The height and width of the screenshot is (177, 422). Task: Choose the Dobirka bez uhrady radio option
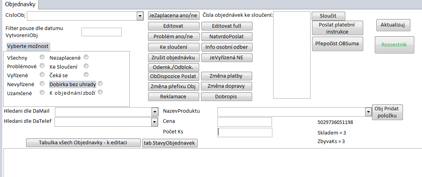click(x=100, y=83)
